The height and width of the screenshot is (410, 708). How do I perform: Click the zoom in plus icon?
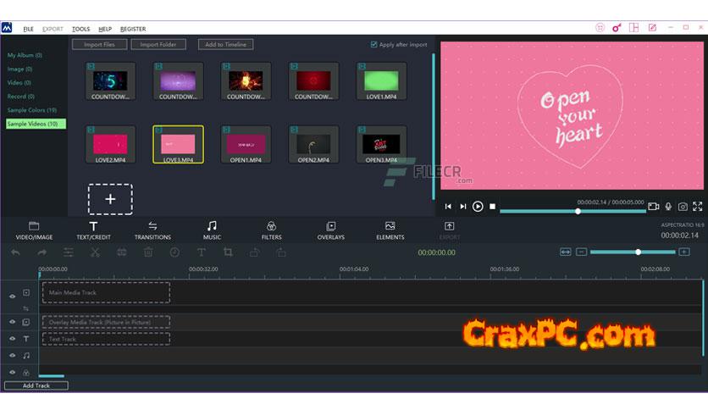(684, 252)
